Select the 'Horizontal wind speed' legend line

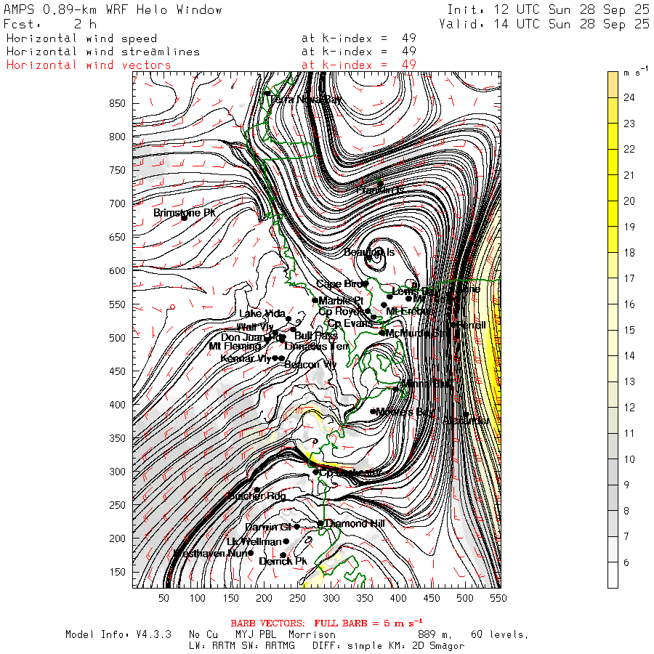click(x=81, y=39)
